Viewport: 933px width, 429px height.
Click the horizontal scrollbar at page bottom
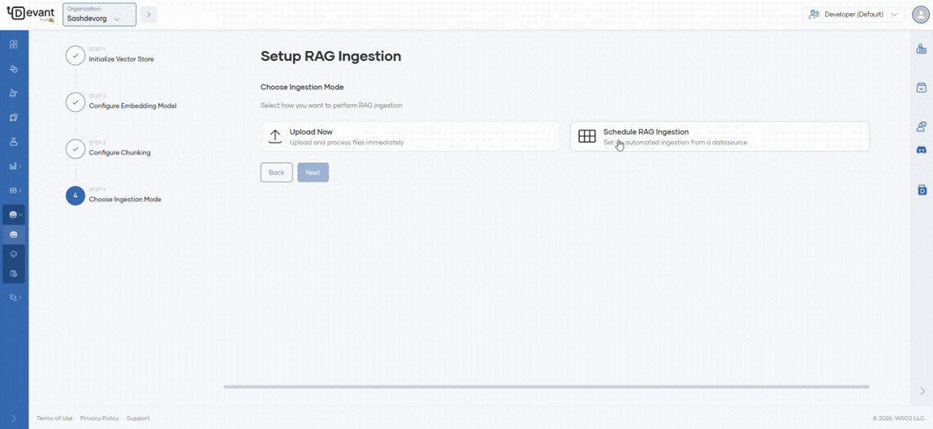click(x=546, y=387)
